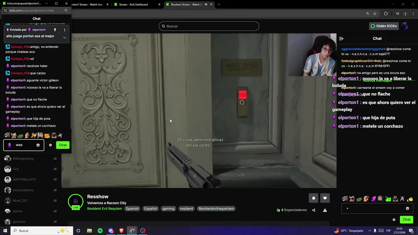
Task: Click the Nuevos mensajes indicator in chat
Action: (x=377, y=80)
